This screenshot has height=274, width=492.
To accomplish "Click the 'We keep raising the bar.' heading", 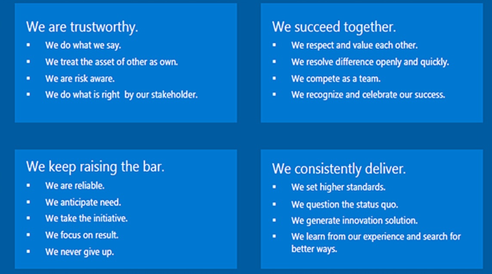I will 95,167.
